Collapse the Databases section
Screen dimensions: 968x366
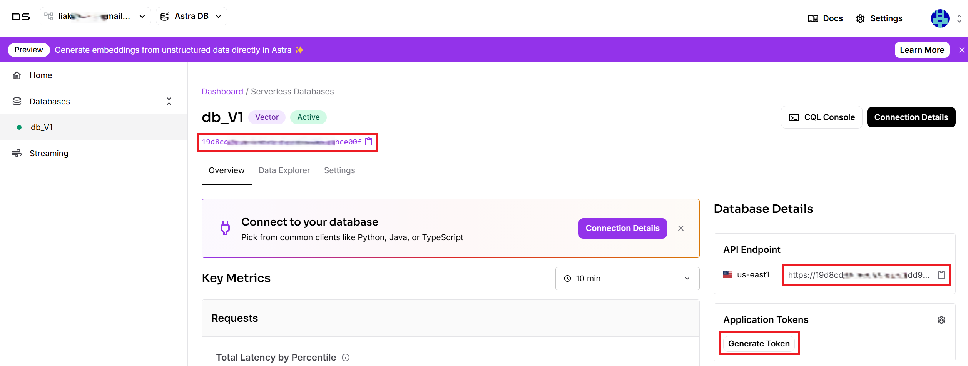[x=169, y=101]
